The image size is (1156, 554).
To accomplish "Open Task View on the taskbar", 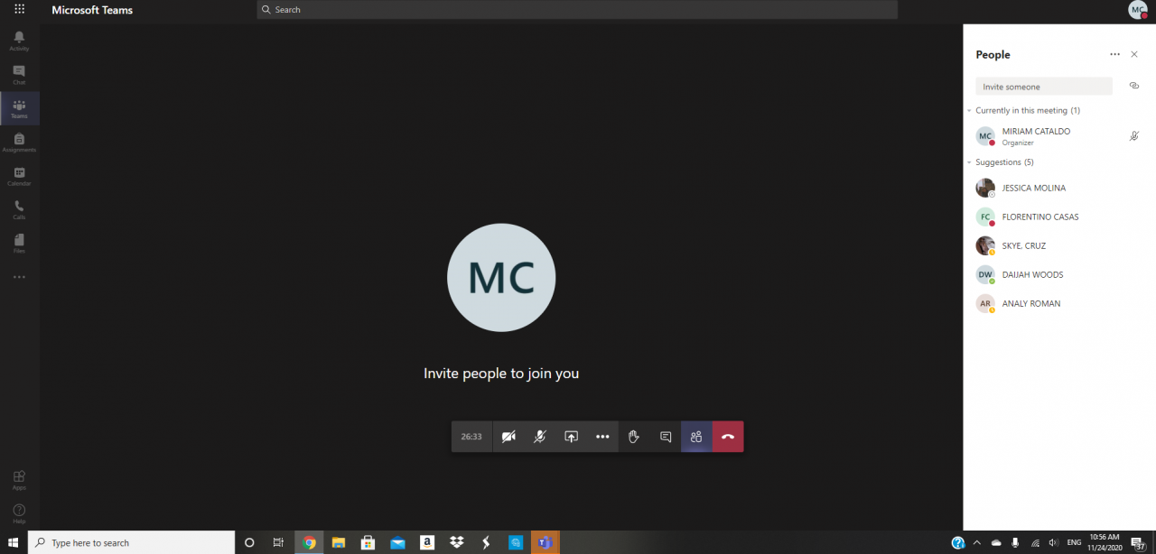I will pos(278,542).
